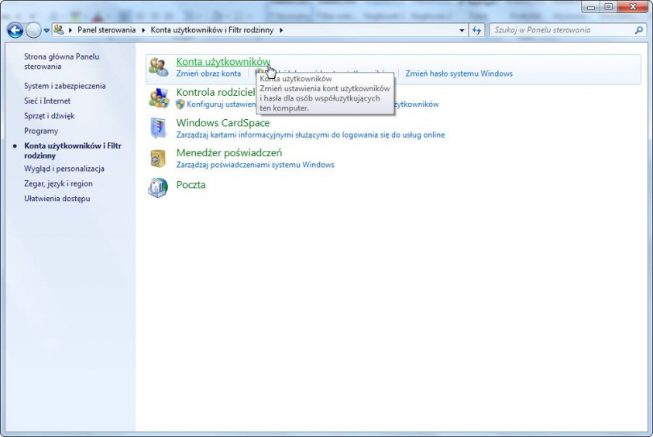Open Ułatwienia dostępu category
This screenshot has height=437, width=653.
coord(57,199)
